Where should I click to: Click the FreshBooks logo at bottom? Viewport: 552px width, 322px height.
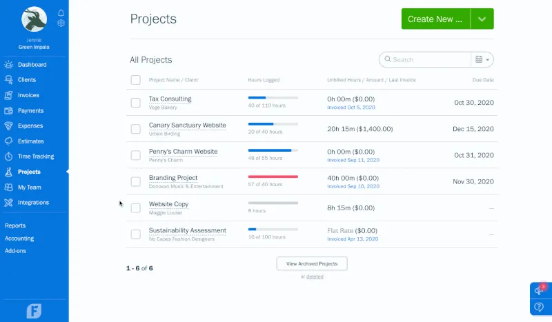[x=34, y=310]
